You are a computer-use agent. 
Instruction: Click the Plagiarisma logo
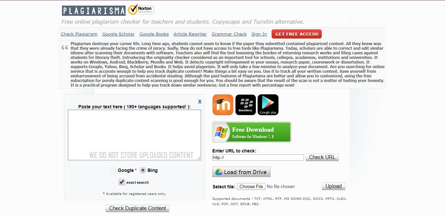[x=94, y=11]
